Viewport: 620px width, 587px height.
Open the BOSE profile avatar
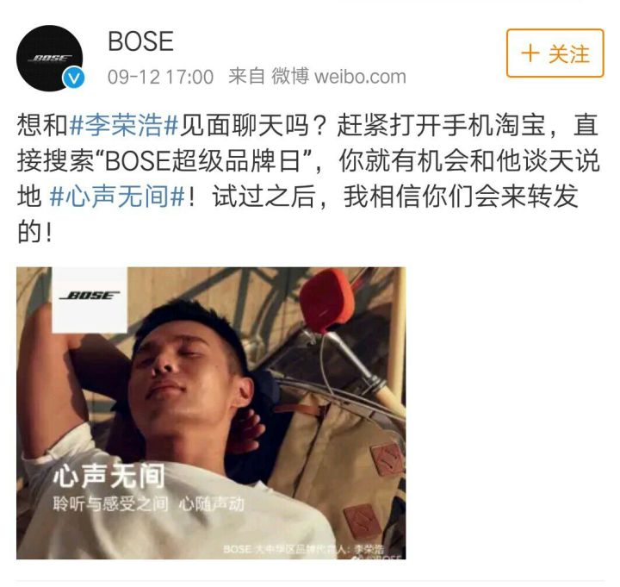[x=49, y=59]
